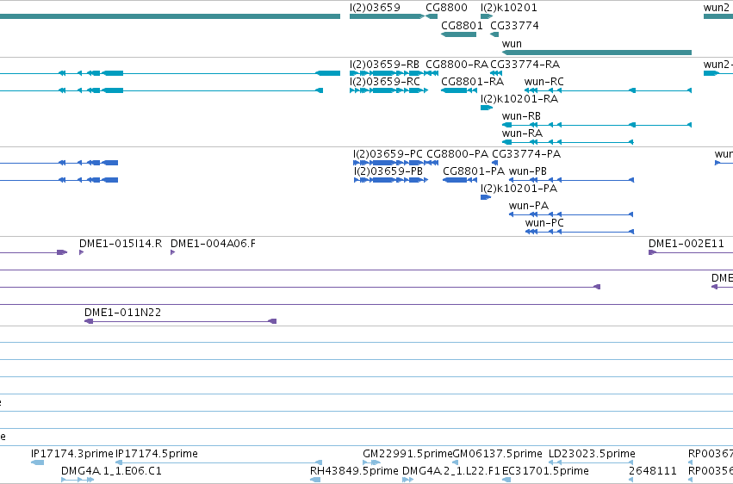This screenshot has width=733, height=484.
Task: Select the wun-RC transcript label
Action: point(544,82)
